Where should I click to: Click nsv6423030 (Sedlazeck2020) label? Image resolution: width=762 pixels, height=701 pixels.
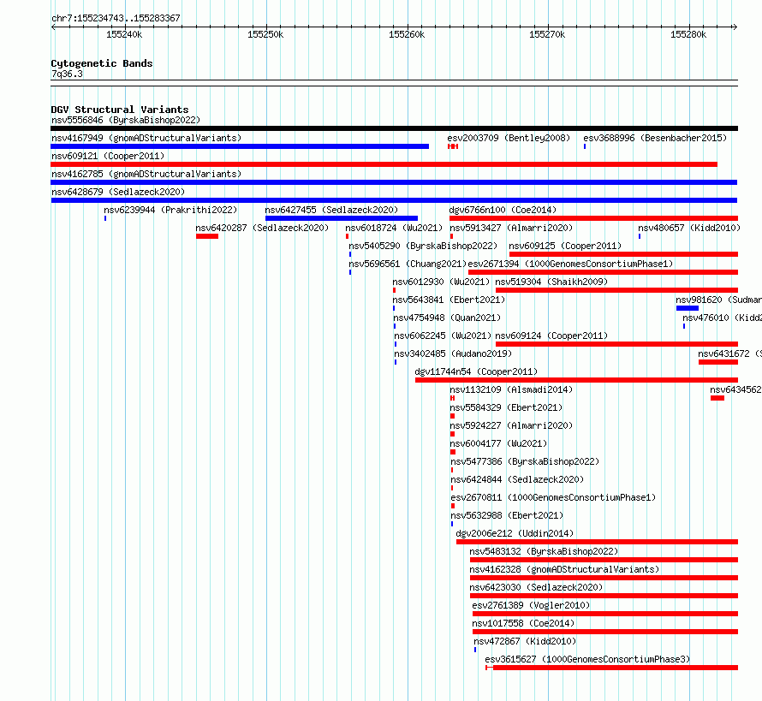point(536,587)
